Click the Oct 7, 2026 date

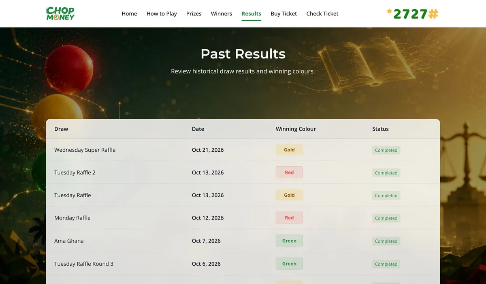(206, 241)
